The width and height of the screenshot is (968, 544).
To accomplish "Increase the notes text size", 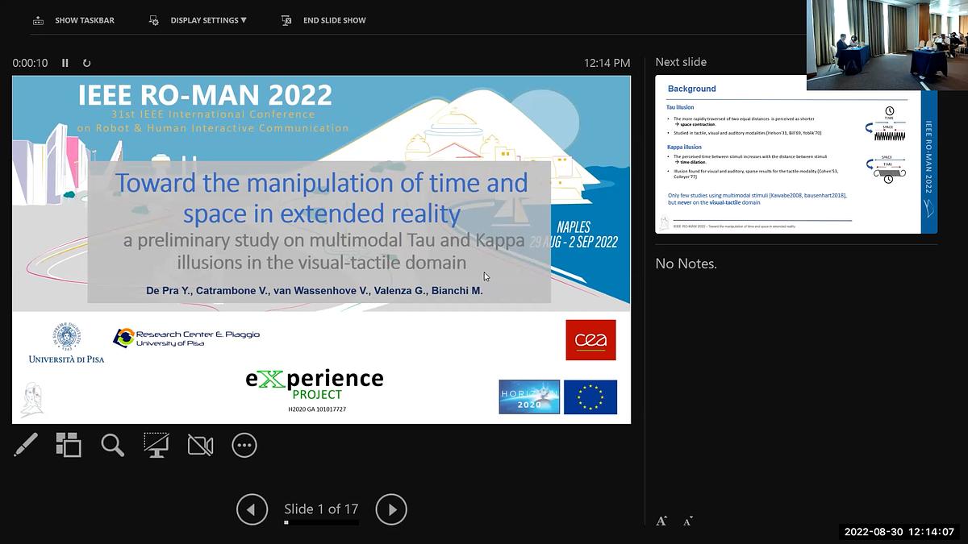I will (x=661, y=521).
